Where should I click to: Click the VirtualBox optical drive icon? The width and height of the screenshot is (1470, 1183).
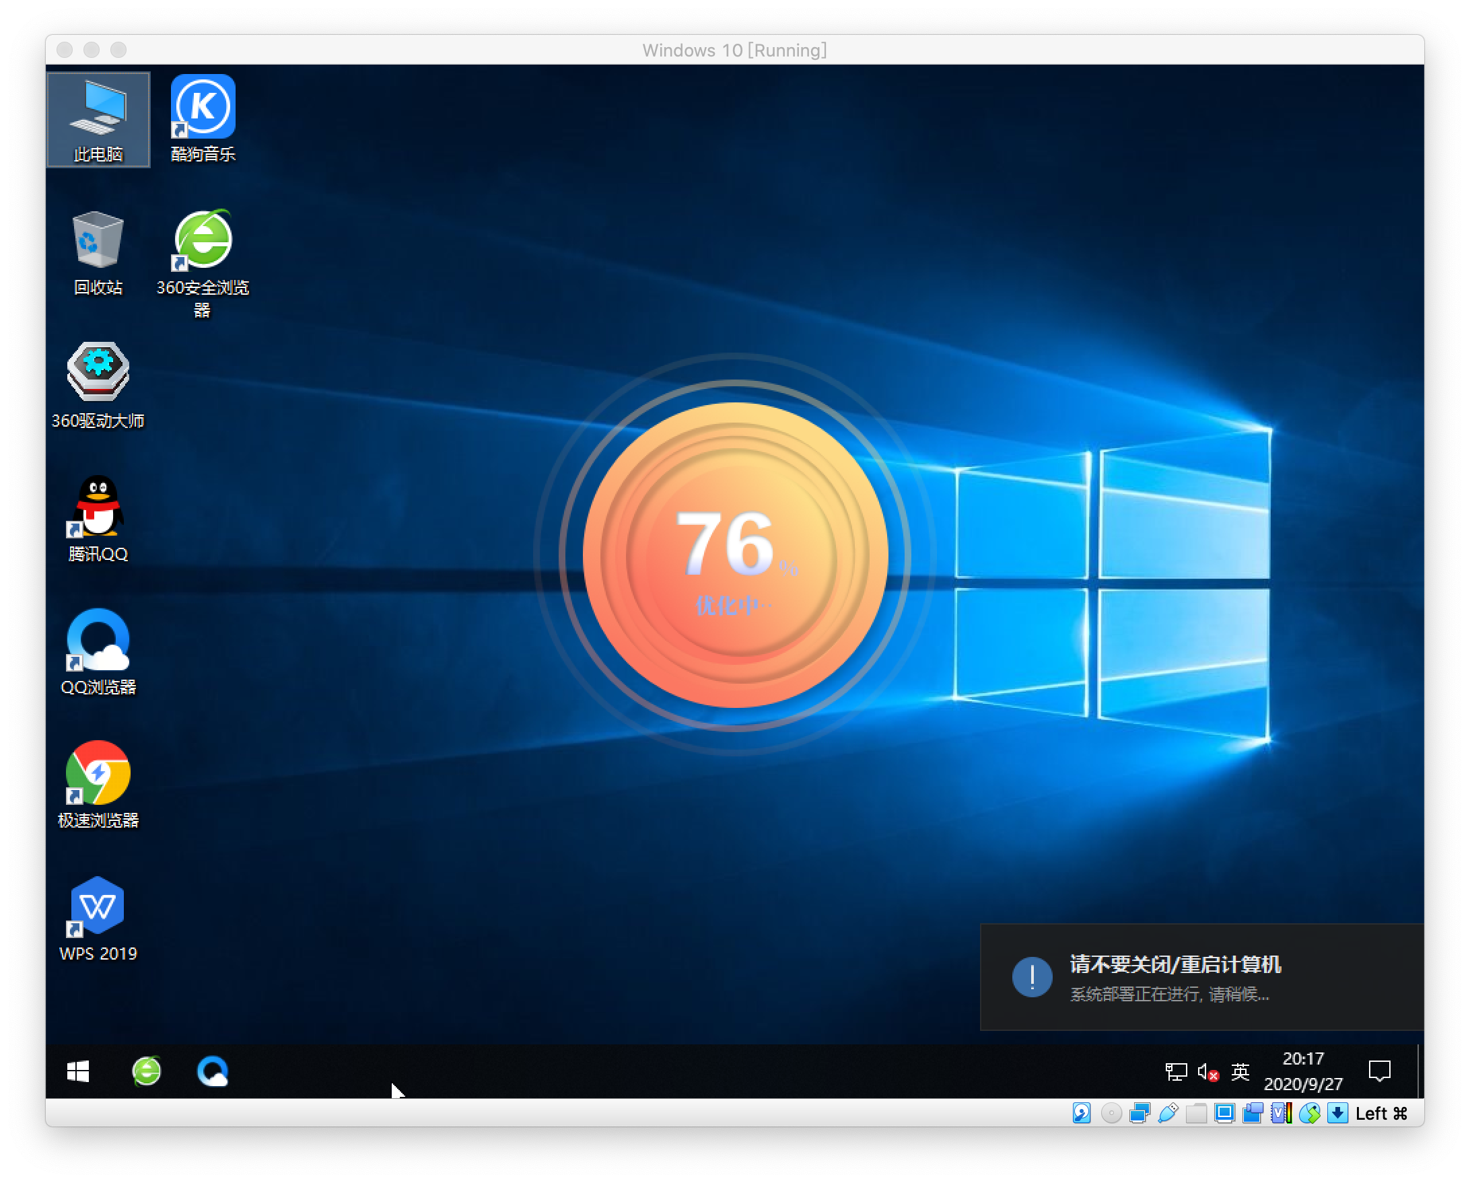point(1111,1113)
